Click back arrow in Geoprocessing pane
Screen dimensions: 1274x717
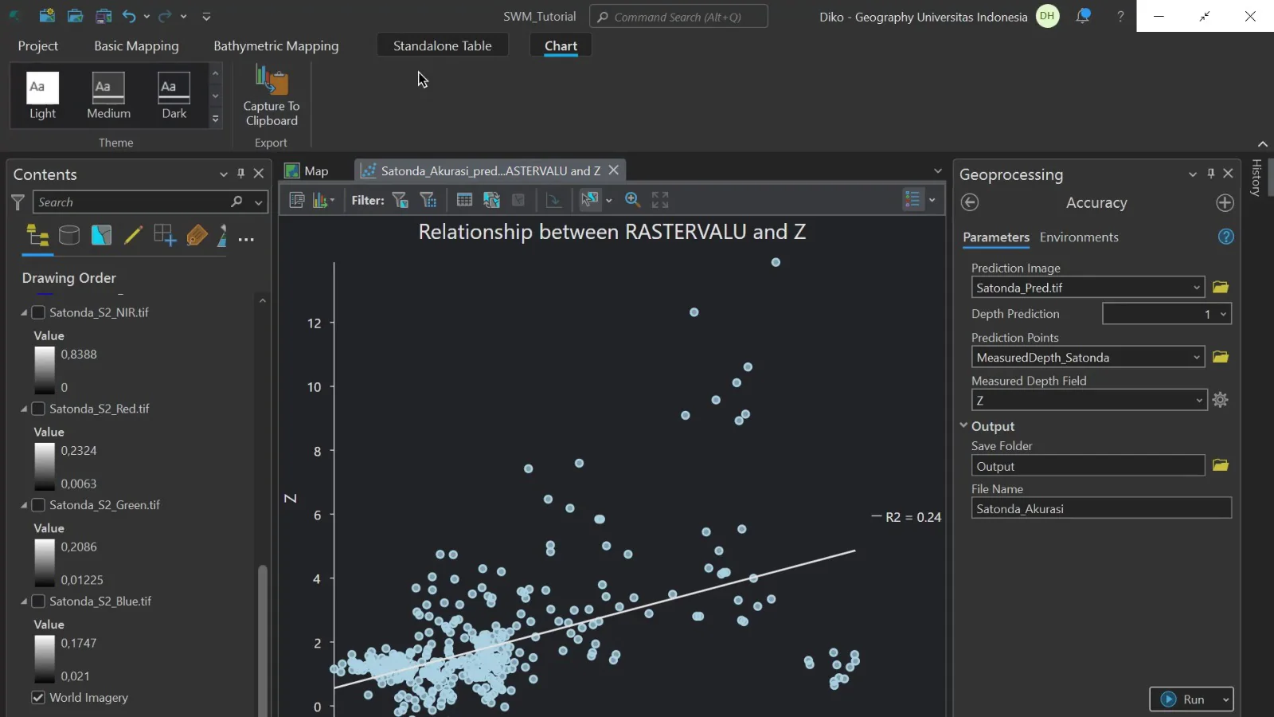[x=970, y=202]
